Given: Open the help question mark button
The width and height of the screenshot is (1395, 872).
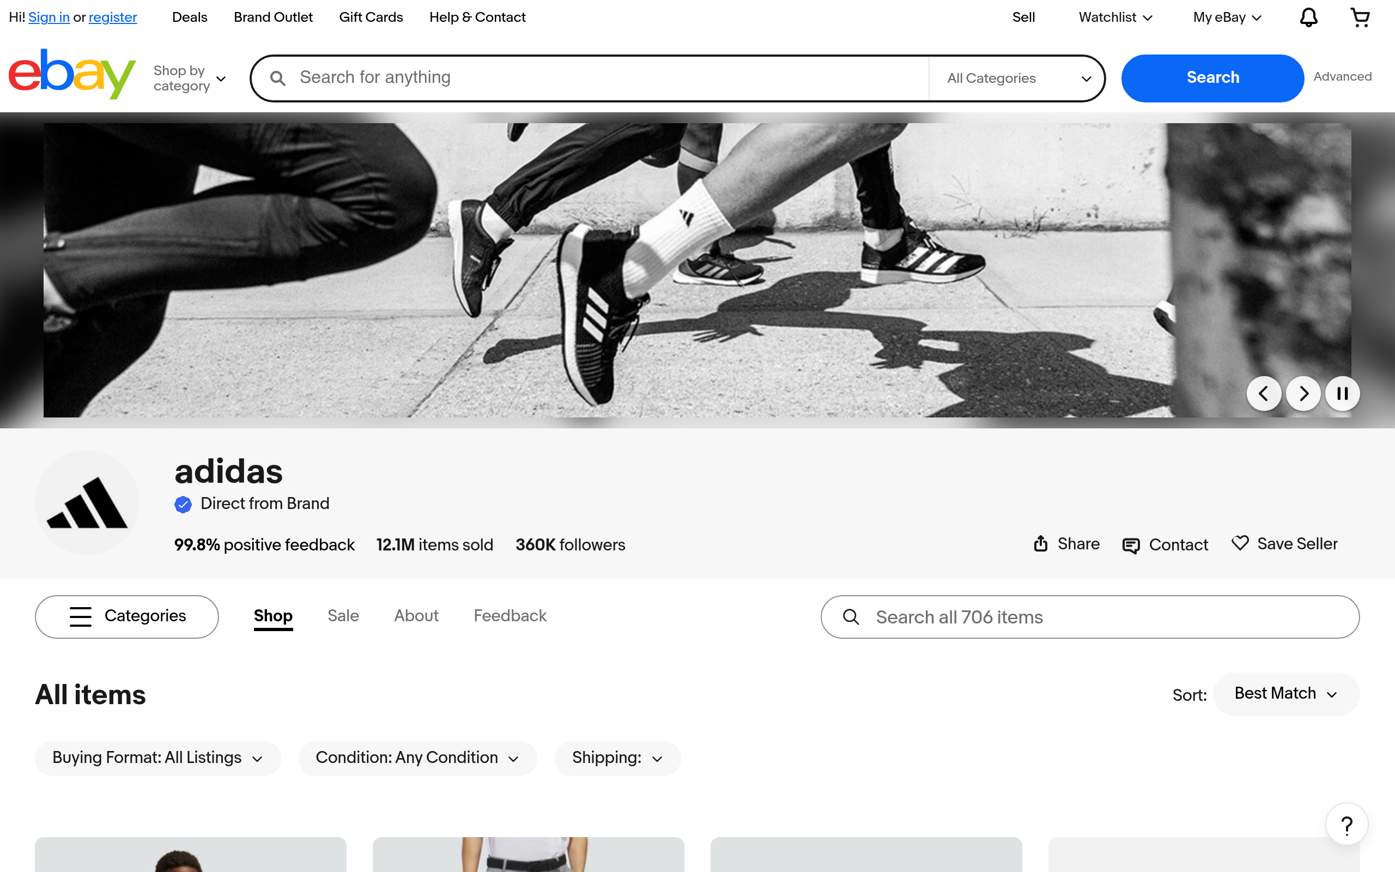Looking at the screenshot, I should tap(1347, 825).
